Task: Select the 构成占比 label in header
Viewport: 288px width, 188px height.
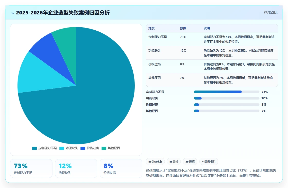Action: pos(271,13)
